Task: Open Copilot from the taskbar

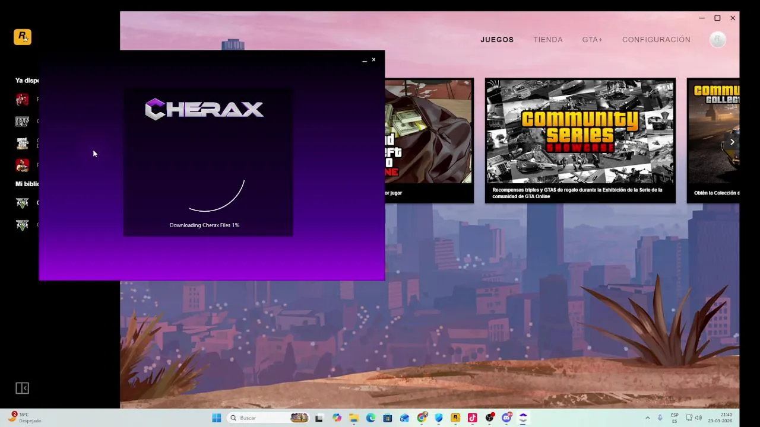Action: [x=337, y=418]
